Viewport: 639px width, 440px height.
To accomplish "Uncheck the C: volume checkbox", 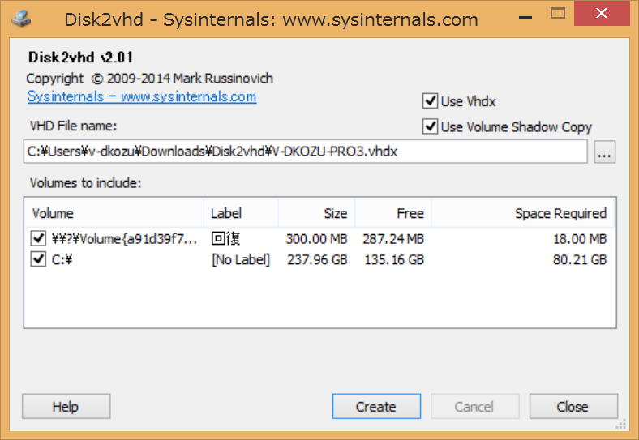I will click(37, 259).
